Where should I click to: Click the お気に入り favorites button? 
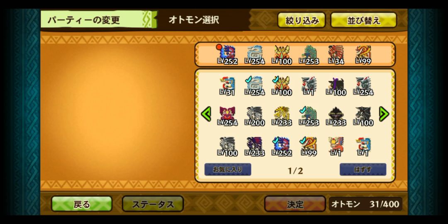(228, 169)
